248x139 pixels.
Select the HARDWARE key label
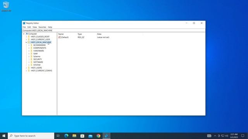click(x=39, y=51)
